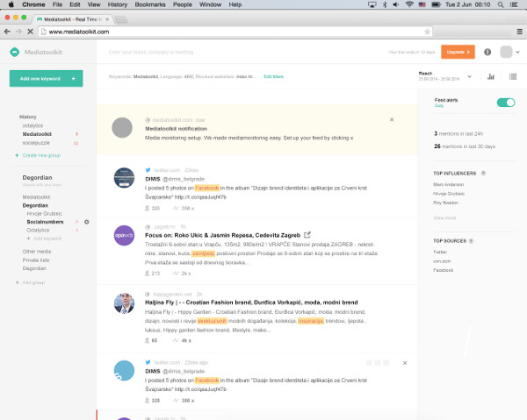Click the Add new keyword button
This screenshot has width=527, height=420.
(x=46, y=79)
